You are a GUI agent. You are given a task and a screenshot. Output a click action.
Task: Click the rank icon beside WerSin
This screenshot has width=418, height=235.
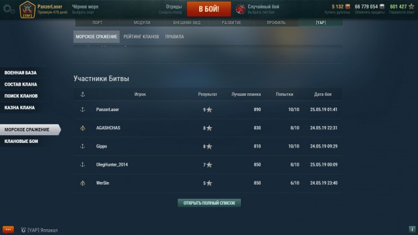tap(83, 183)
